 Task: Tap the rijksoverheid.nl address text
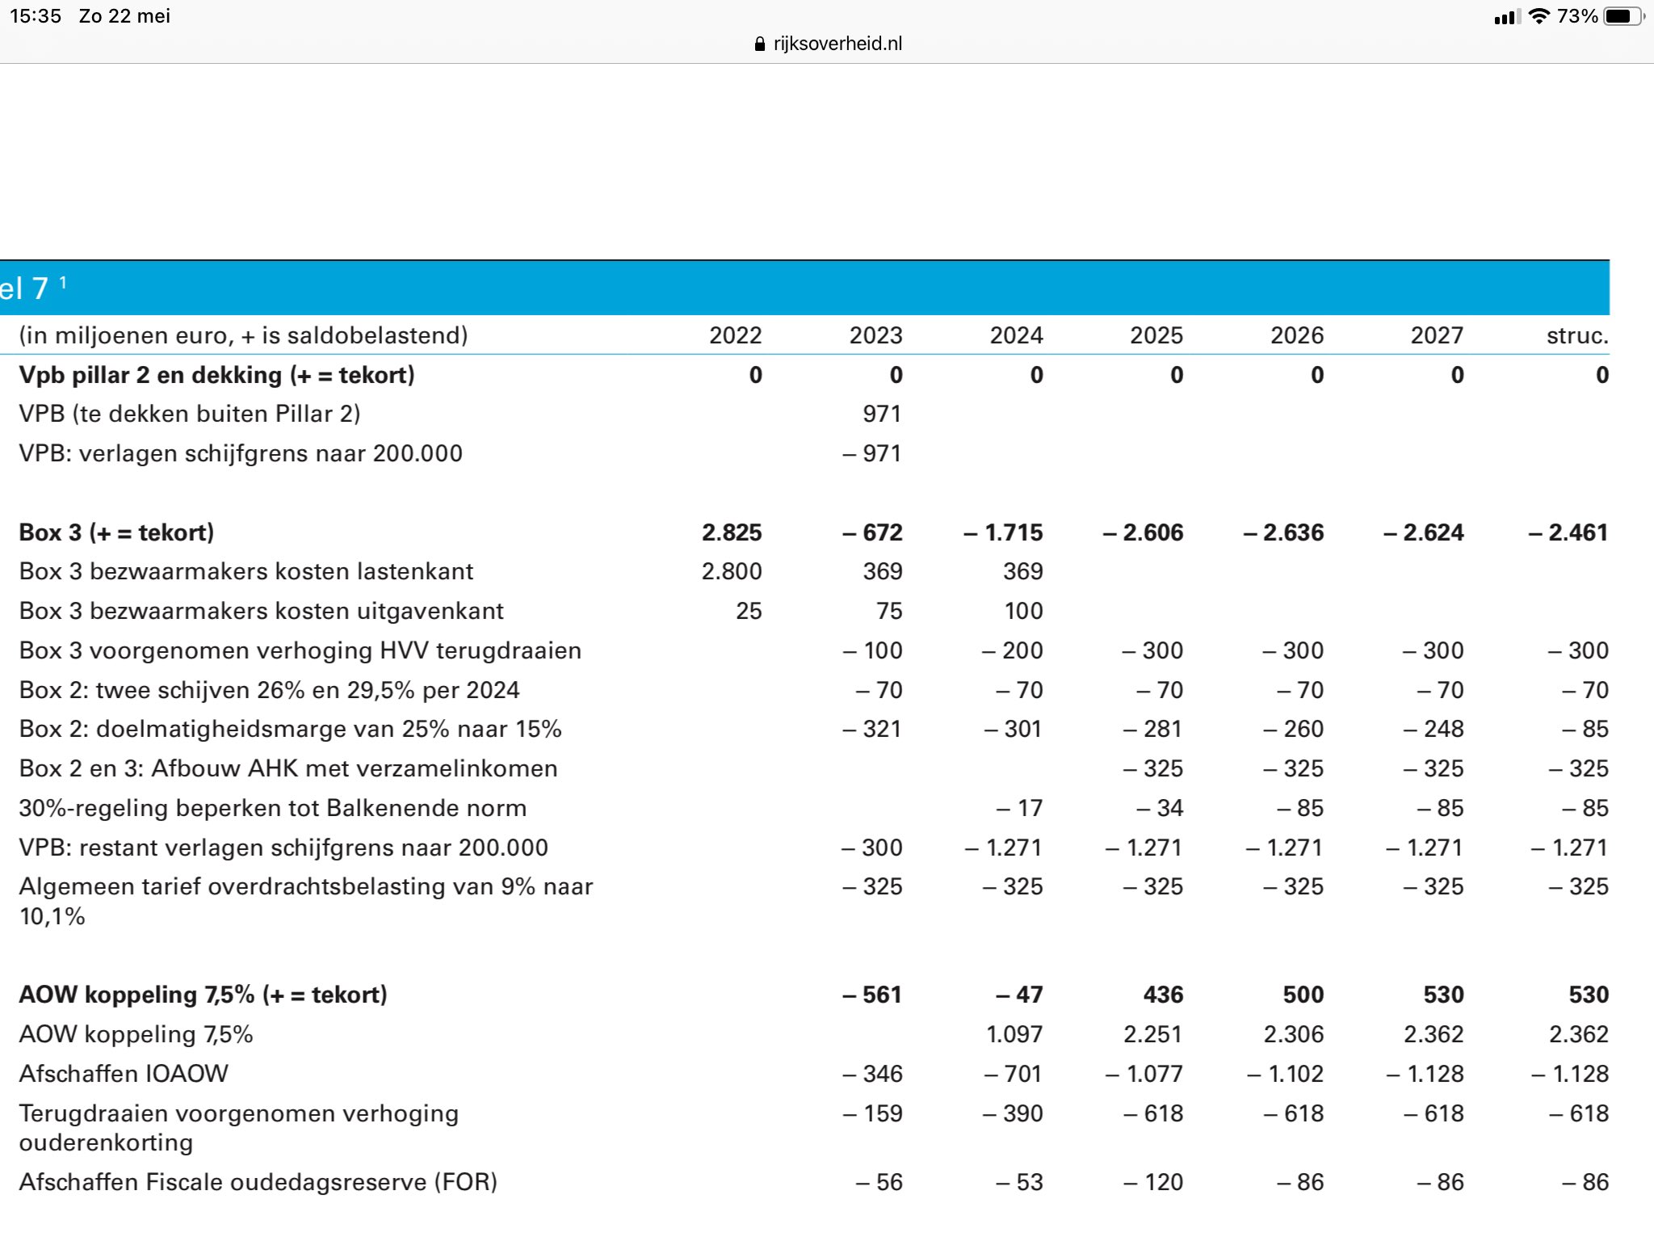tap(837, 44)
